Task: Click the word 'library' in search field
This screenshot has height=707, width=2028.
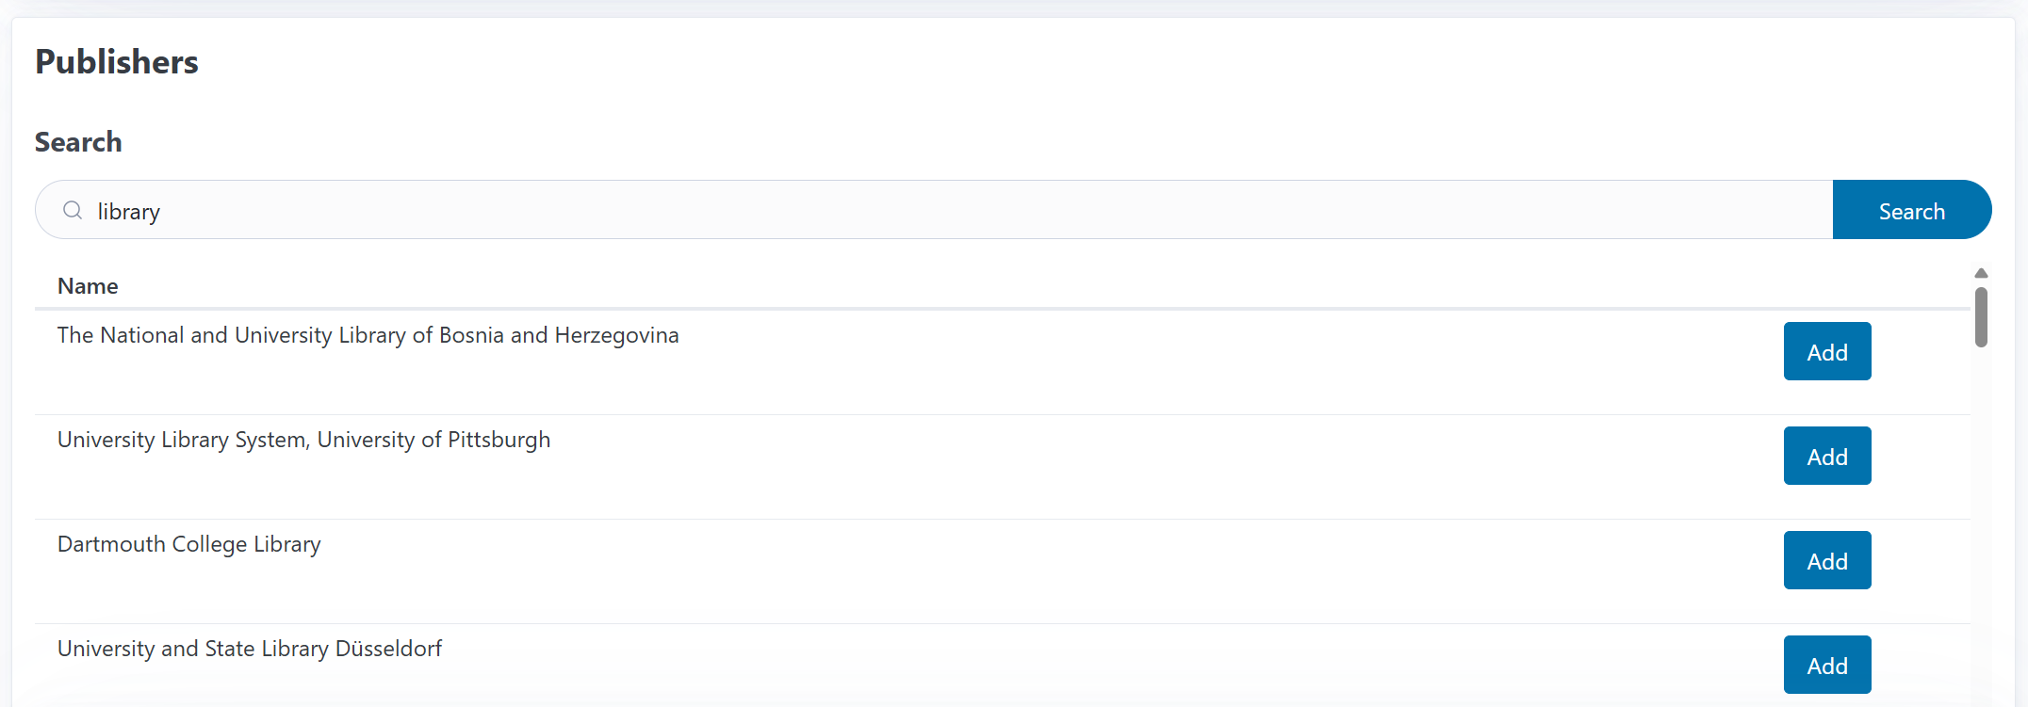Action: tap(129, 212)
